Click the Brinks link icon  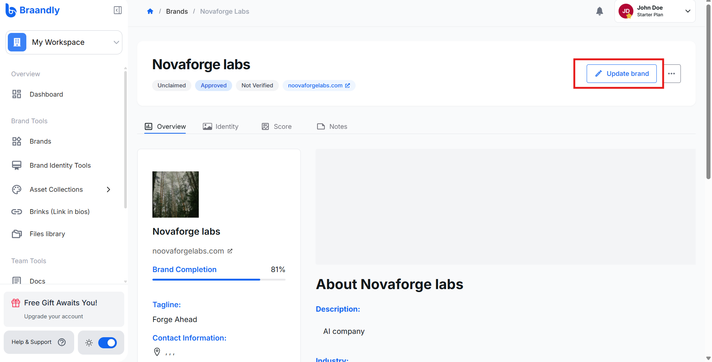(17, 212)
